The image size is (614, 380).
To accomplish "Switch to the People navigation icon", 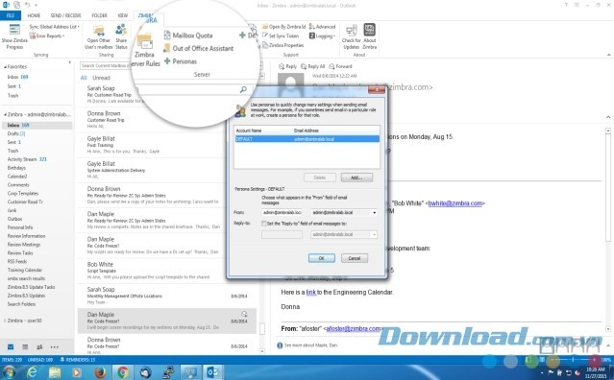I will (x=39, y=346).
